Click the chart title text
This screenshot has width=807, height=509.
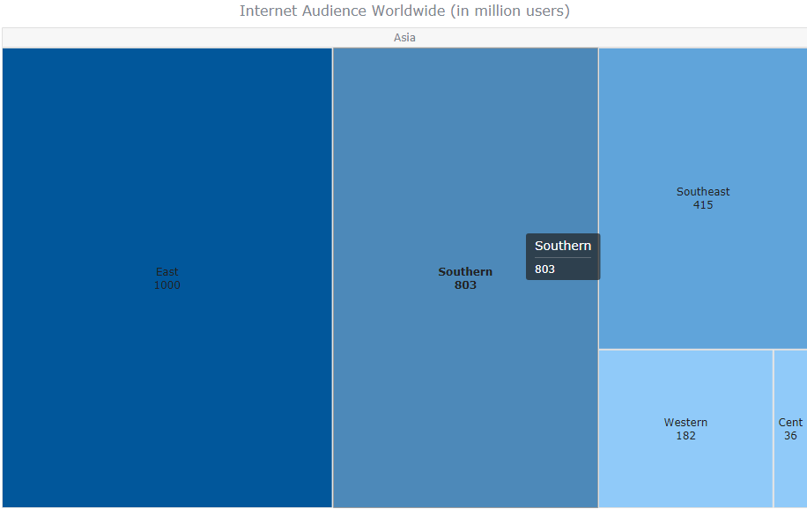404,11
